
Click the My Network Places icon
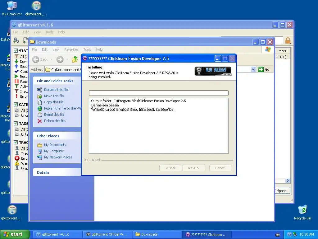[x=40, y=157]
